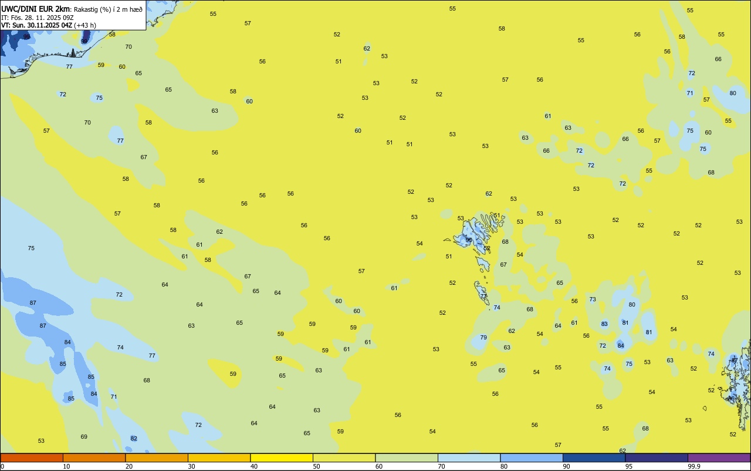Click the 'UWC/DINI EUR 2km' title text
This screenshot has height=471, width=751.
(x=36, y=9)
